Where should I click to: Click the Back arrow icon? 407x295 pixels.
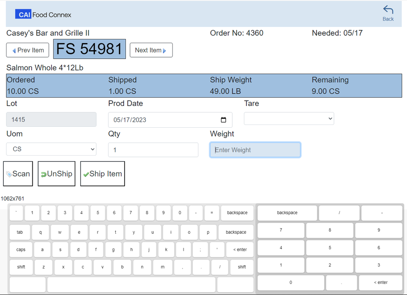[x=388, y=10]
